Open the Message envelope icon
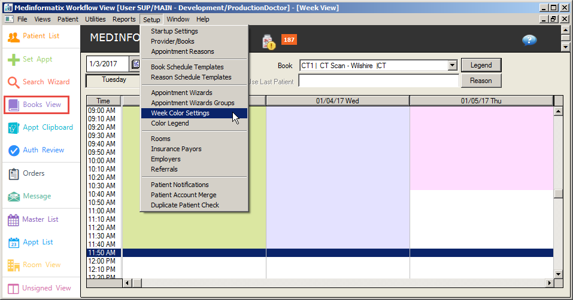573x300 pixels. point(14,197)
